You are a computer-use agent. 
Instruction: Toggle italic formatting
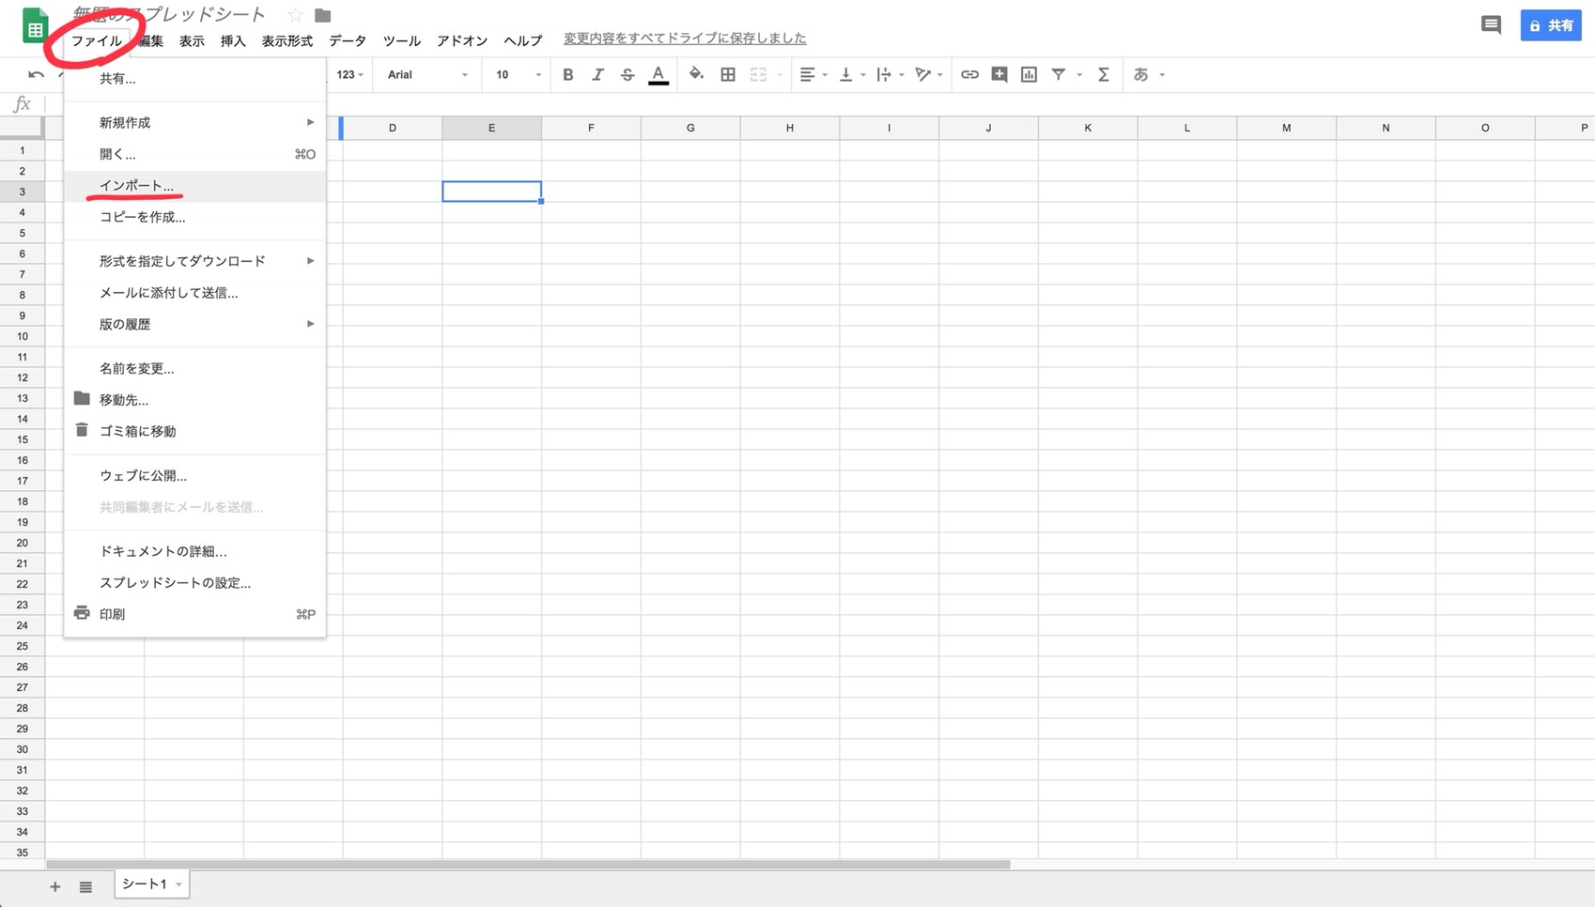tap(597, 74)
